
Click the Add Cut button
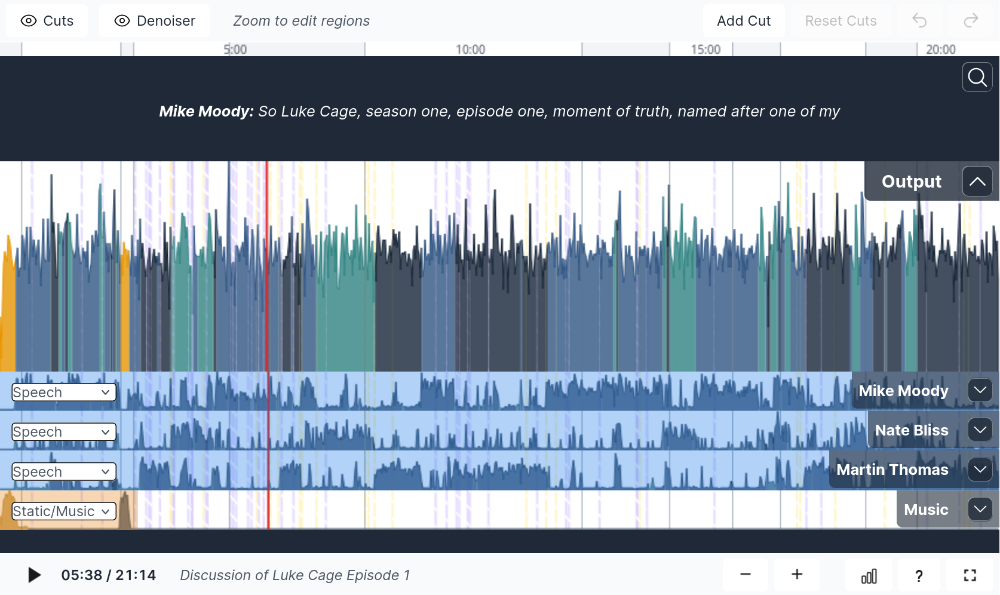point(744,21)
